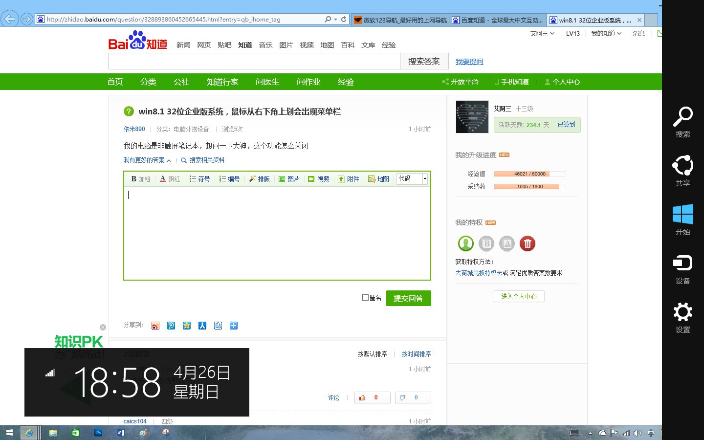Close the 知识PK floating ad
This screenshot has height=440, width=704.
(x=103, y=327)
